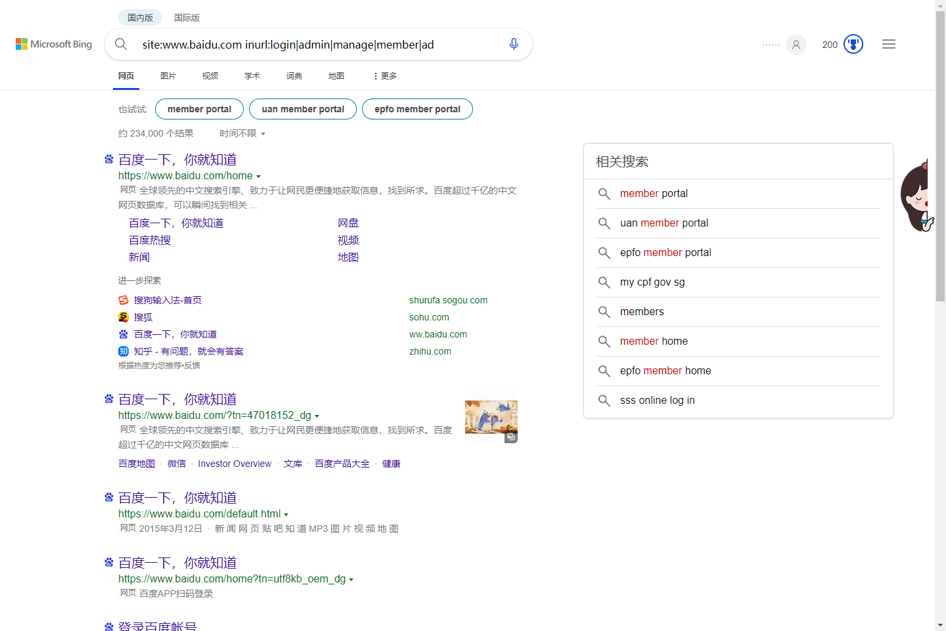The height and width of the screenshot is (631, 946).
Task: Open result 登录百度帐号
Action: point(158,626)
